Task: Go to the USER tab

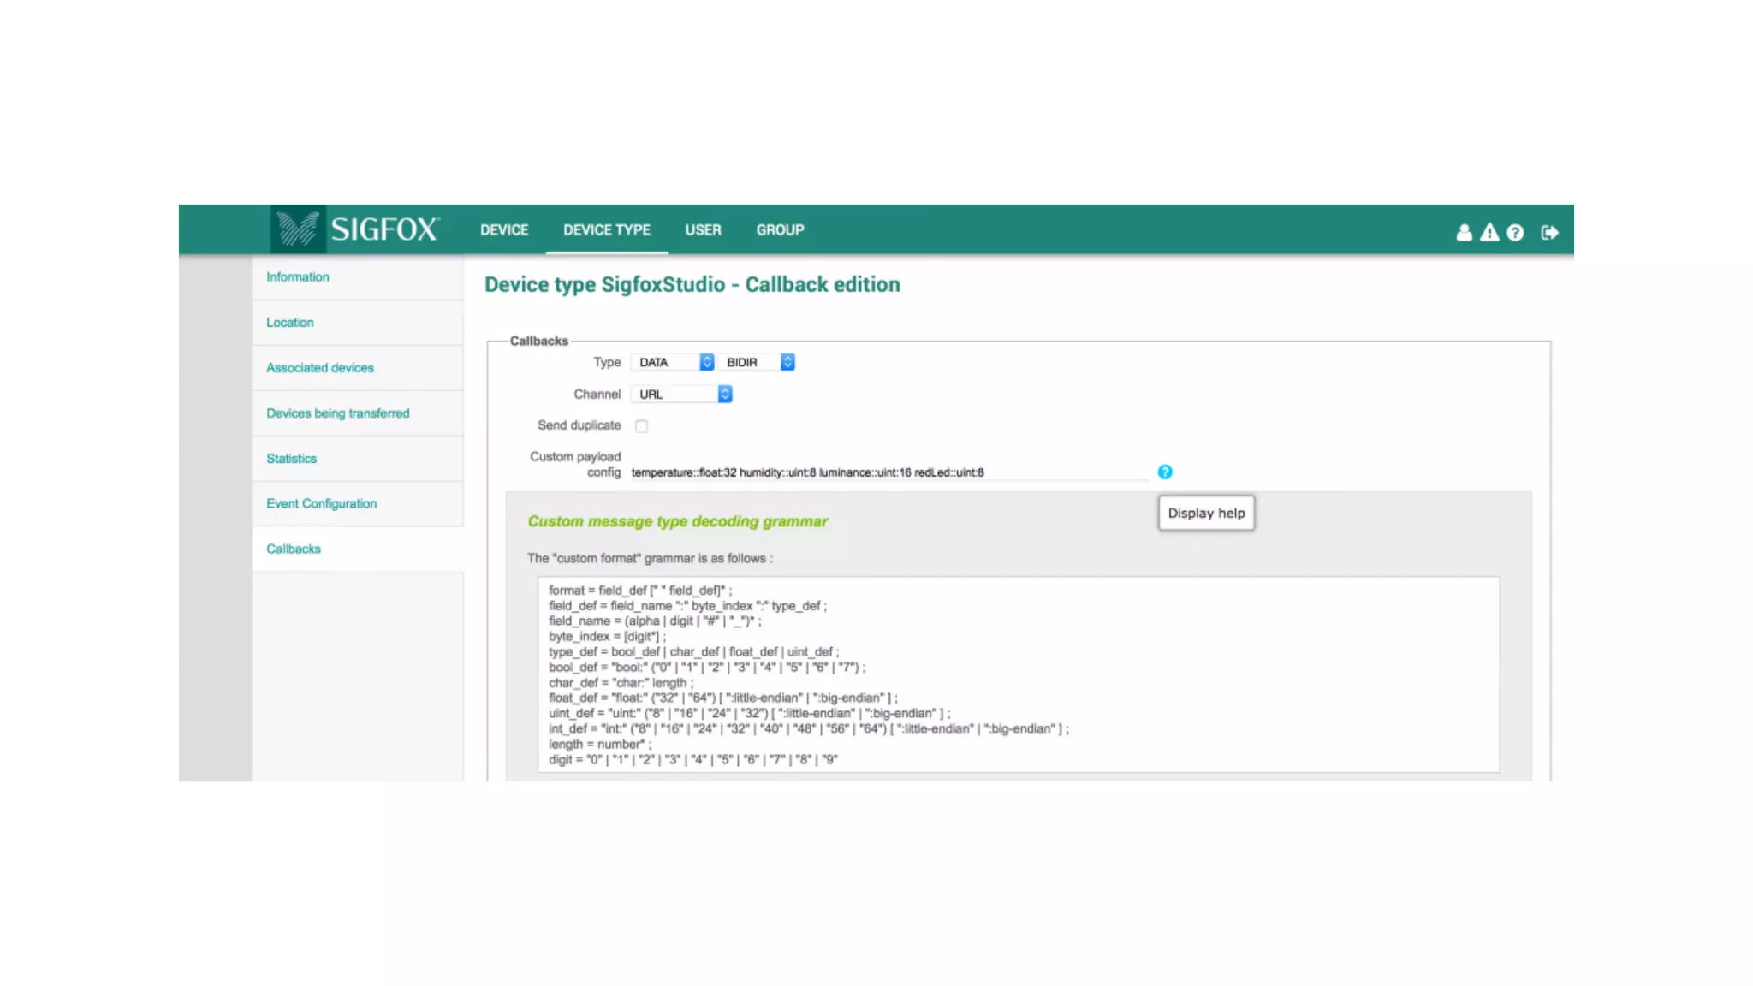Action: (x=703, y=229)
